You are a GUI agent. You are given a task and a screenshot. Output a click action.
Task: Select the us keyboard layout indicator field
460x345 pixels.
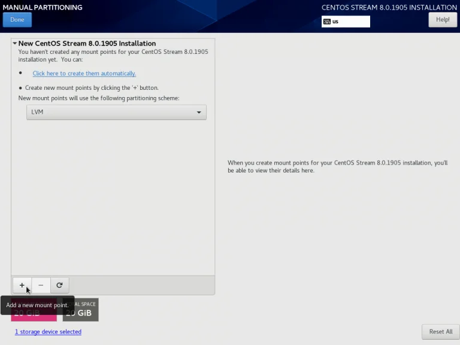click(x=346, y=22)
